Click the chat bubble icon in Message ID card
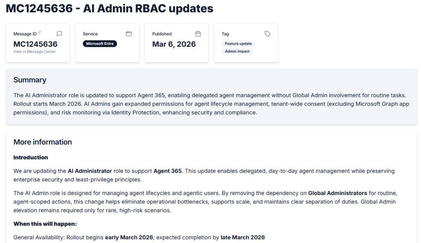Image resolution: width=421 pixels, height=243 pixels. point(59,34)
